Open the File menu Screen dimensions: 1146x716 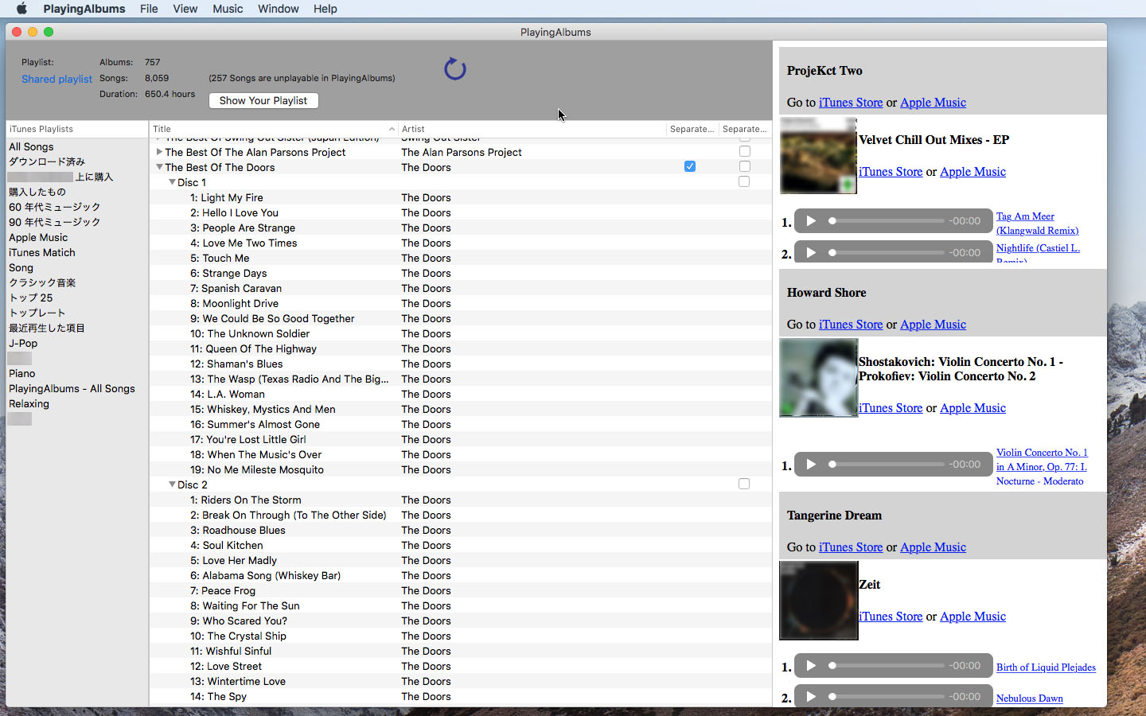[x=149, y=9]
